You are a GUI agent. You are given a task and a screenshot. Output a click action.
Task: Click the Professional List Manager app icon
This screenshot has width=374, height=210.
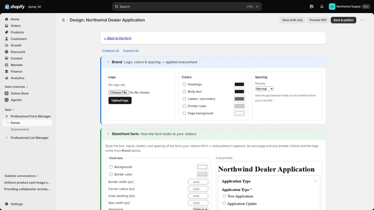(7, 138)
